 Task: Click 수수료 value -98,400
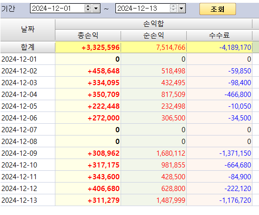(240, 83)
